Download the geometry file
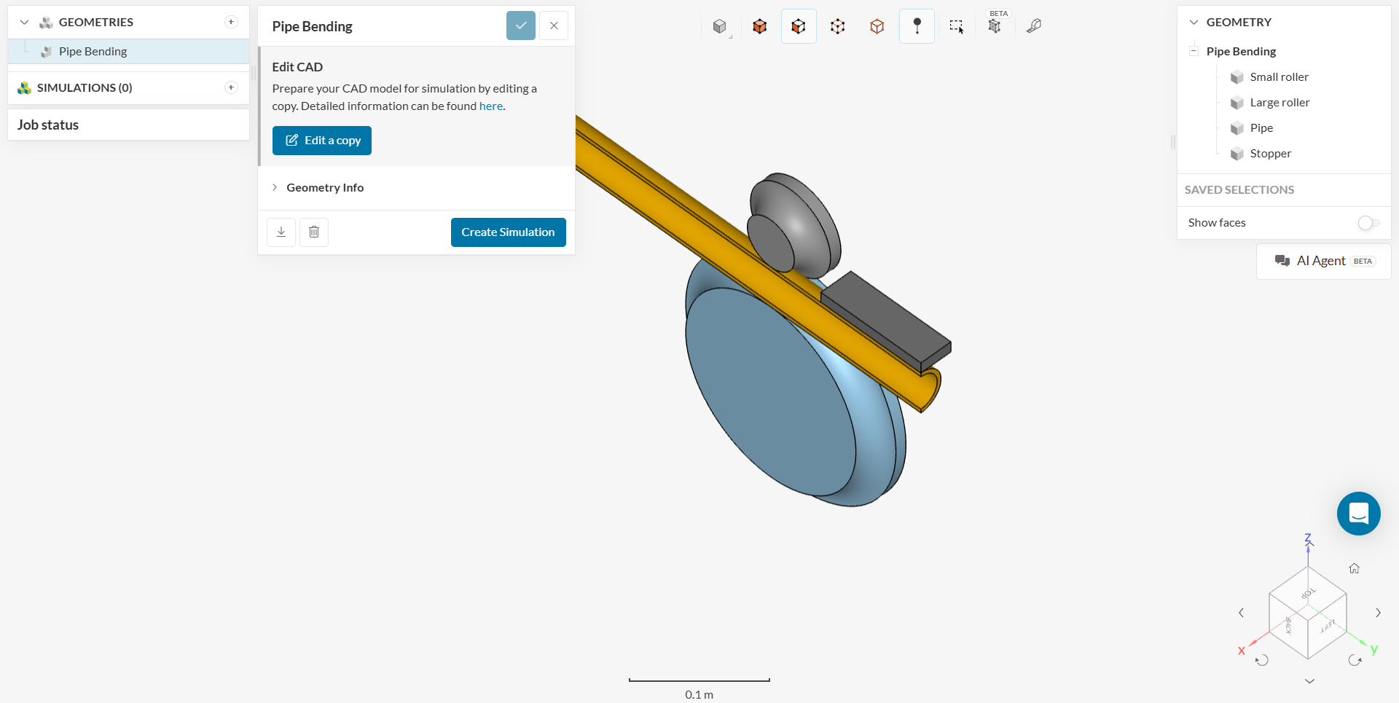The height and width of the screenshot is (703, 1399). [x=281, y=232]
